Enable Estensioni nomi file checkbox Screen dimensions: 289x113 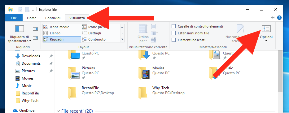[174, 33]
